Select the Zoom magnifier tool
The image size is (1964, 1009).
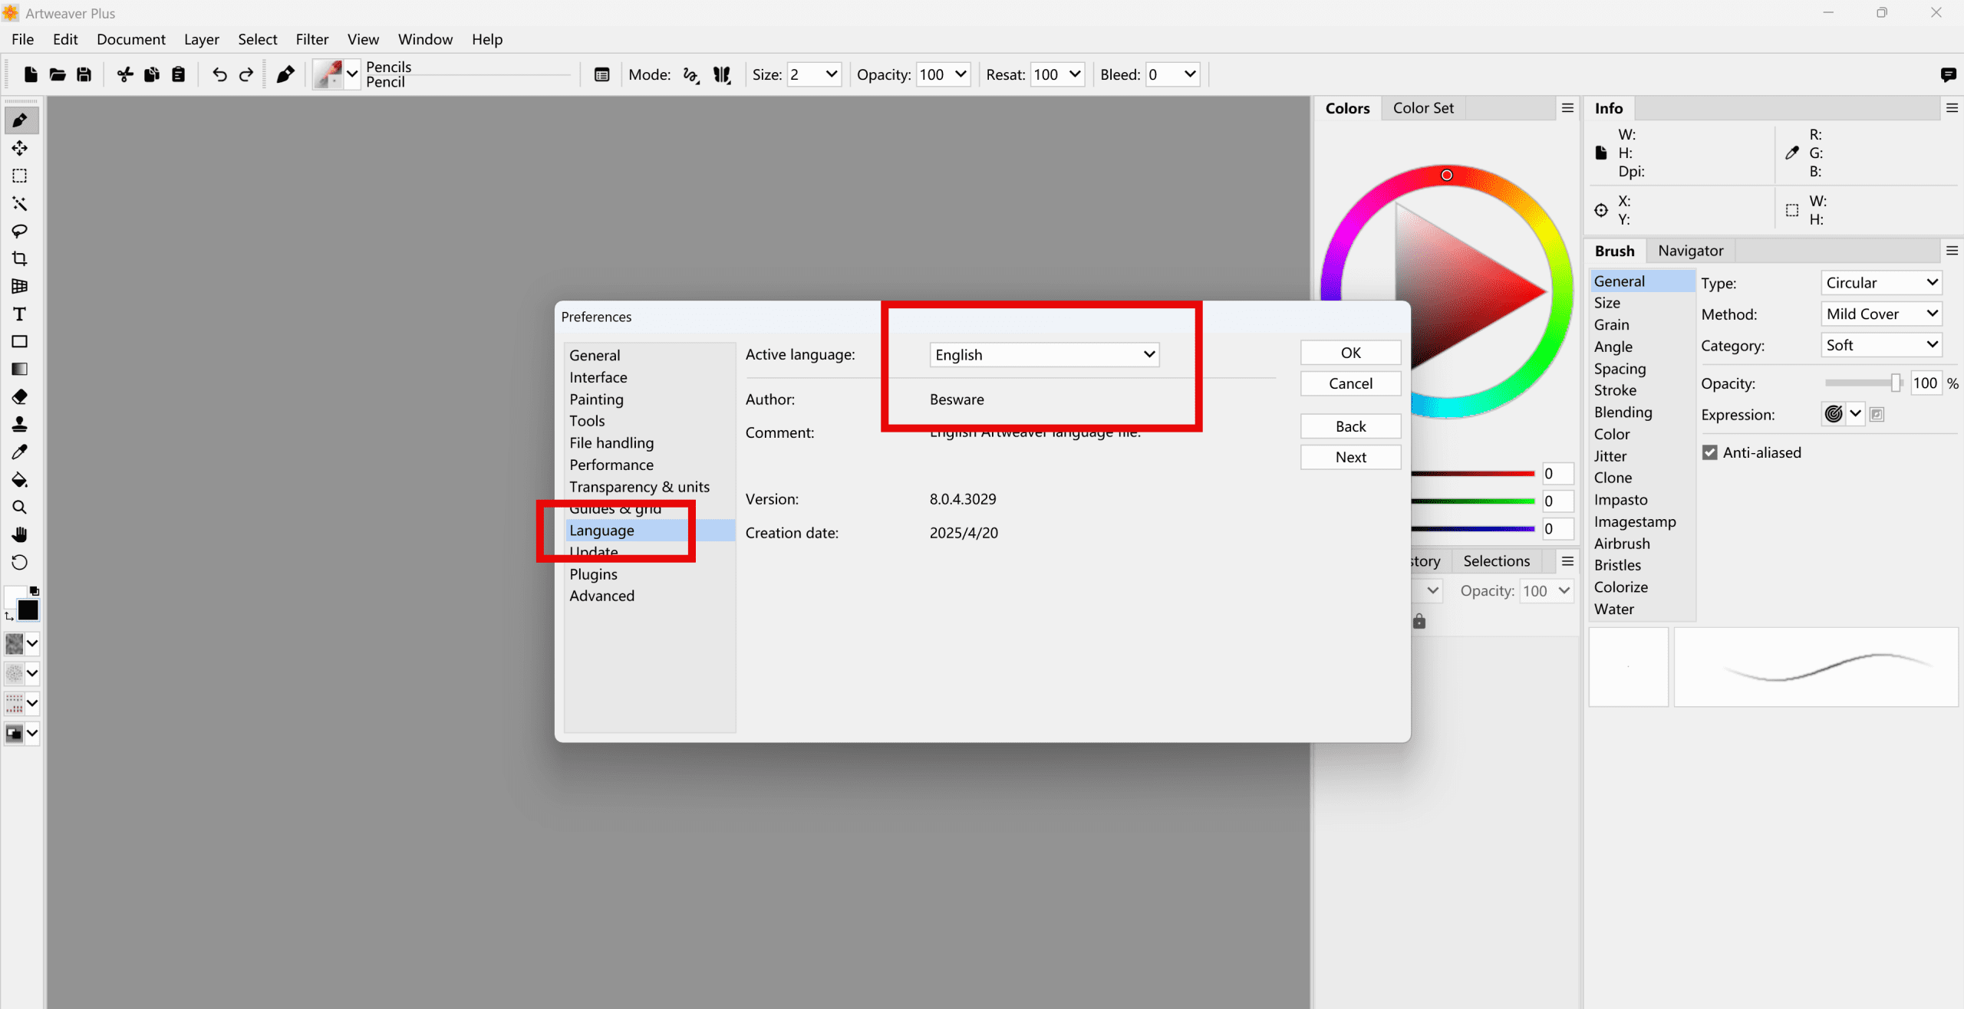point(20,508)
